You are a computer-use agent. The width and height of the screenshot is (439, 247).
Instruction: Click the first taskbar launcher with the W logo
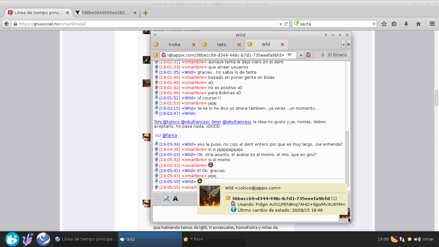(x=12, y=239)
